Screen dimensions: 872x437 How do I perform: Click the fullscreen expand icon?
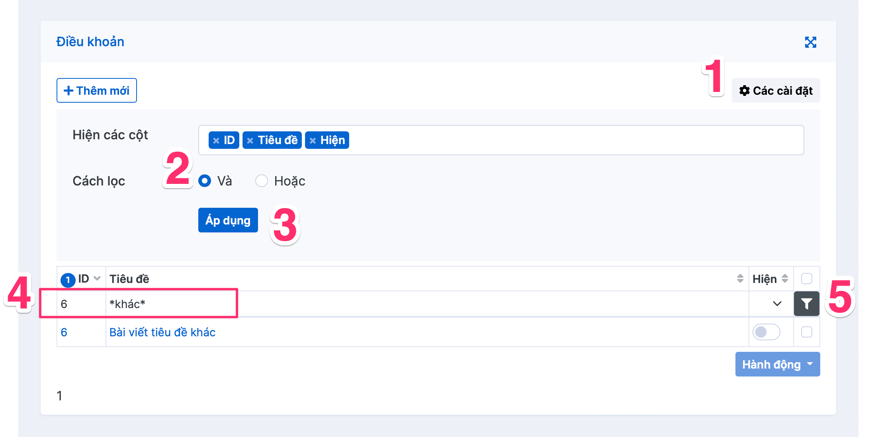pos(810,42)
